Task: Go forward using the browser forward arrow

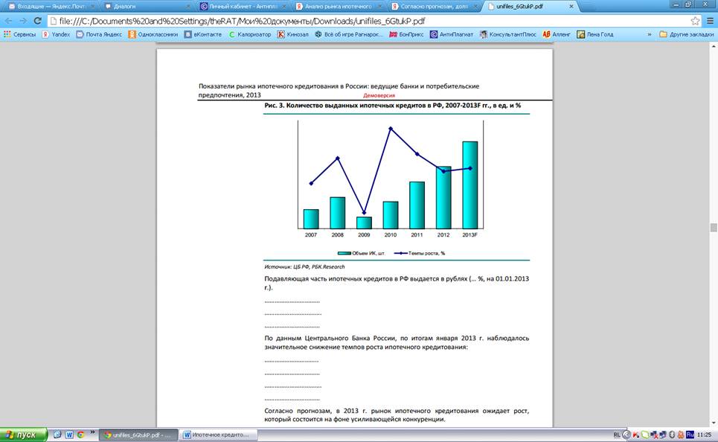Action: click(23, 21)
